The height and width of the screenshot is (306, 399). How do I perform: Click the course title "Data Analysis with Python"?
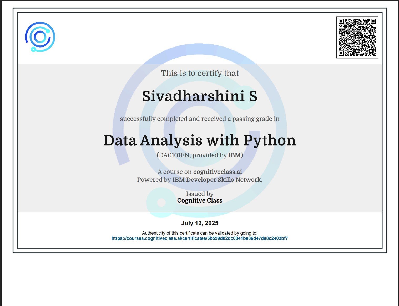pos(200,140)
